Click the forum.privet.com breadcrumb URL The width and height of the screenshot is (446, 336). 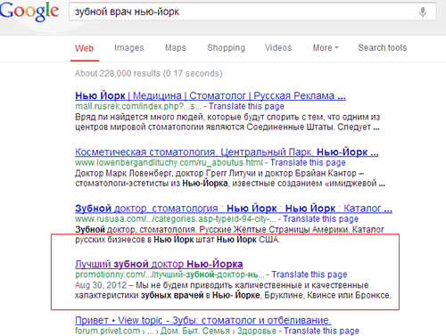(x=176, y=331)
